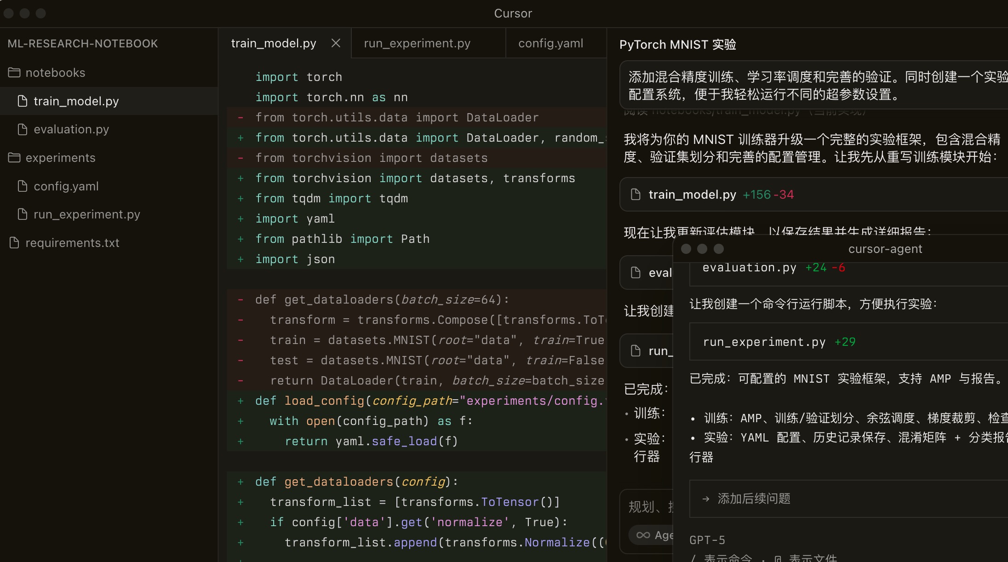The width and height of the screenshot is (1008, 562).
Task: Click file icon next to requirements.txt
Action: coord(14,243)
